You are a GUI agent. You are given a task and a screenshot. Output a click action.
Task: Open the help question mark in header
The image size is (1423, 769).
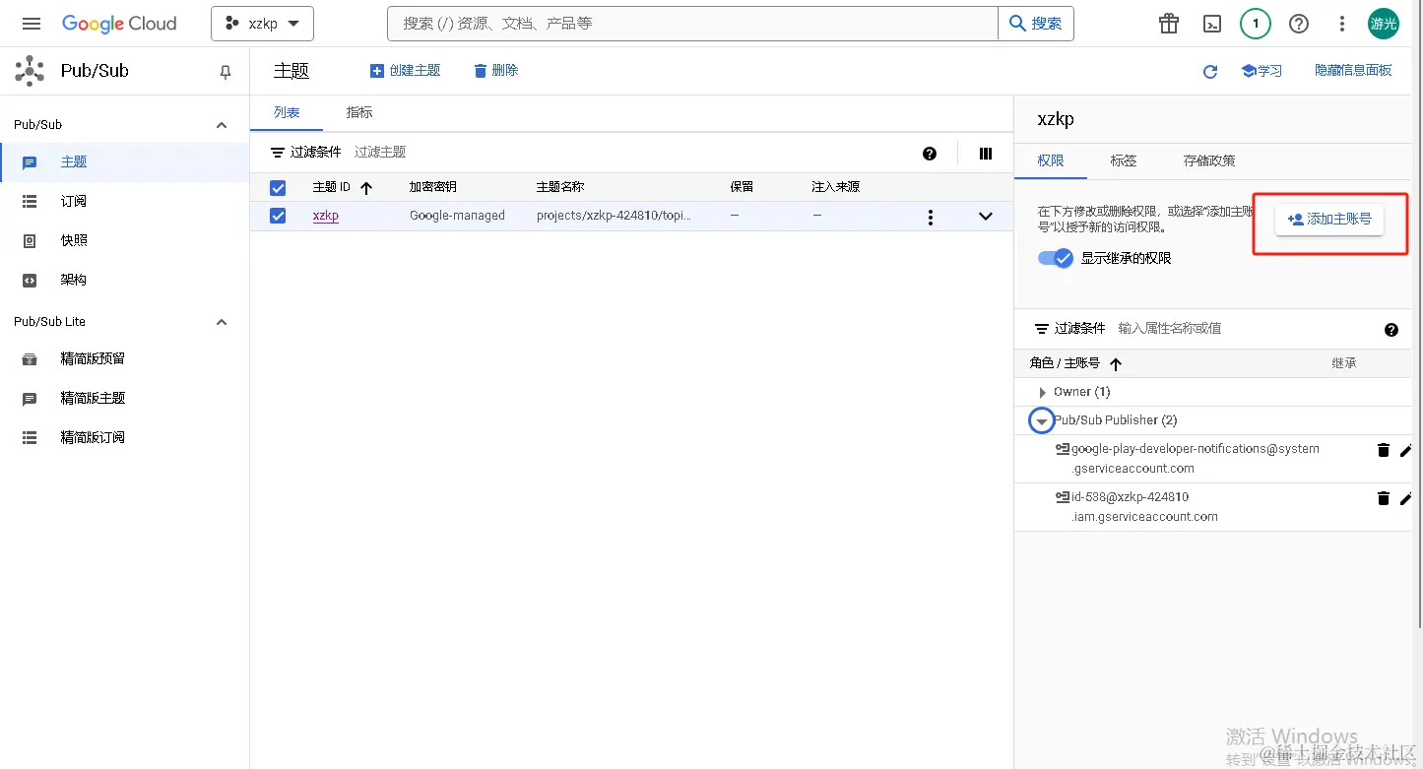coord(1299,24)
